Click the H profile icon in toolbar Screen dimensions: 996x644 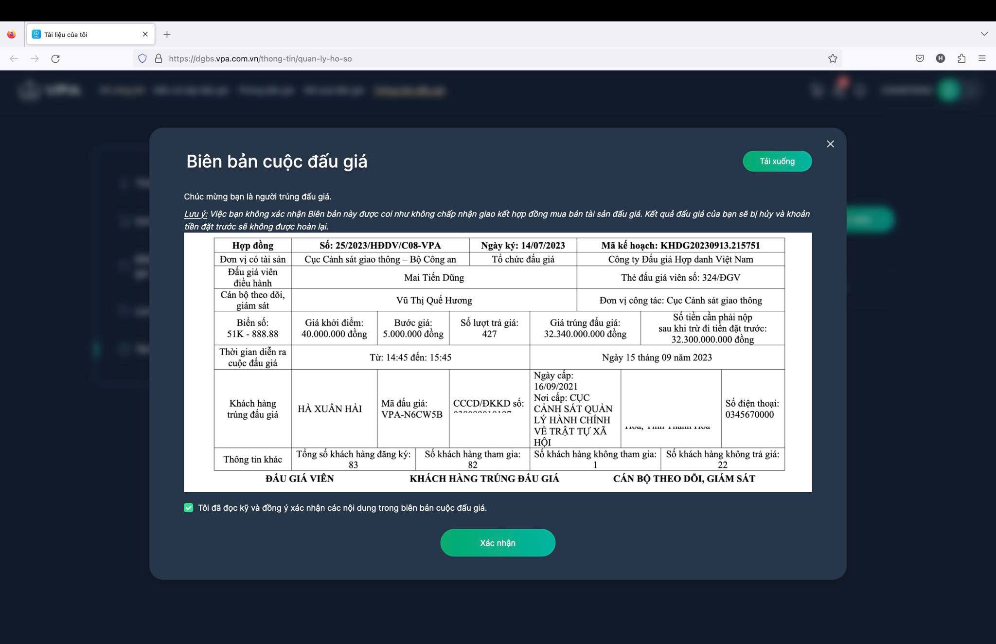[x=941, y=59]
